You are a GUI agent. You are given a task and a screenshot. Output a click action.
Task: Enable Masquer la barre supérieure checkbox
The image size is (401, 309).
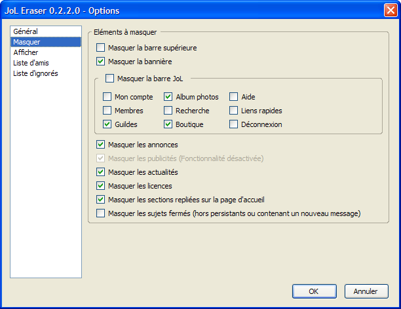coord(100,48)
